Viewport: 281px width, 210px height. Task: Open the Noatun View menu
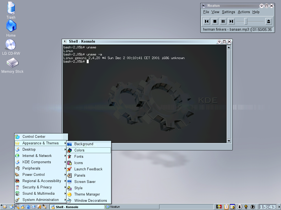click(x=215, y=12)
